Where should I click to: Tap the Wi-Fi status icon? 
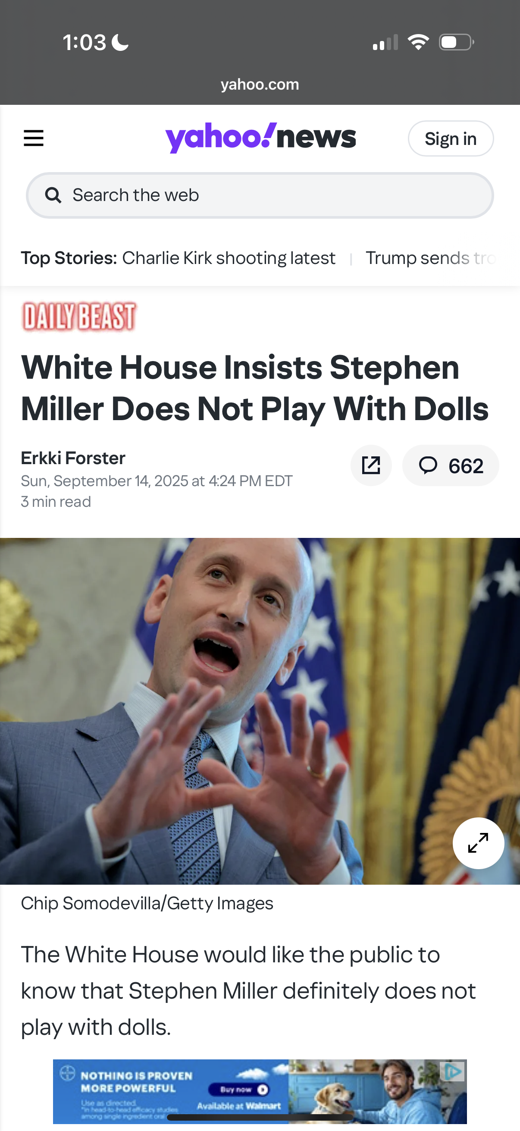tap(418, 42)
